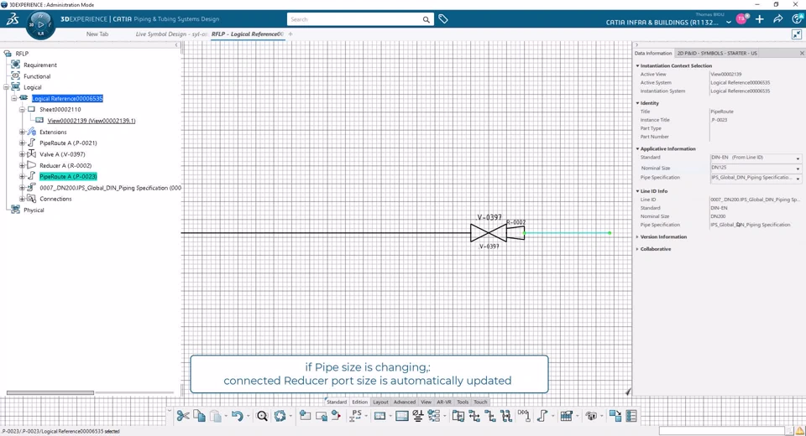Click the V-0397 valve symbol on canvas
Screen dimensions: 806x436
(x=489, y=233)
